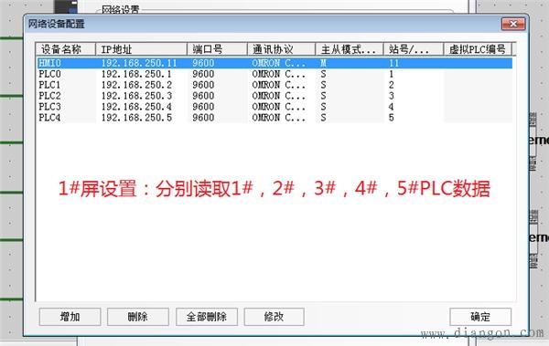Click the S mode cell for PLC4
The image size is (549, 346).
coord(323,118)
